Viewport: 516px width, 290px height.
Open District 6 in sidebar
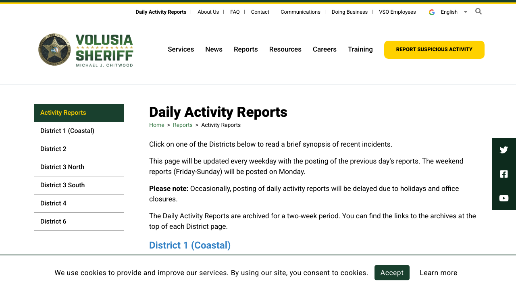click(x=79, y=222)
